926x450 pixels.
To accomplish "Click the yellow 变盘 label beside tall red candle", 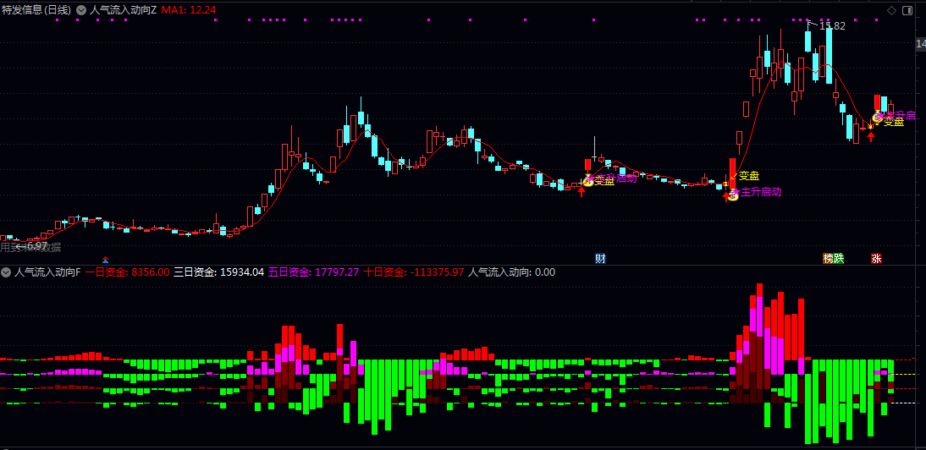I will coord(749,176).
